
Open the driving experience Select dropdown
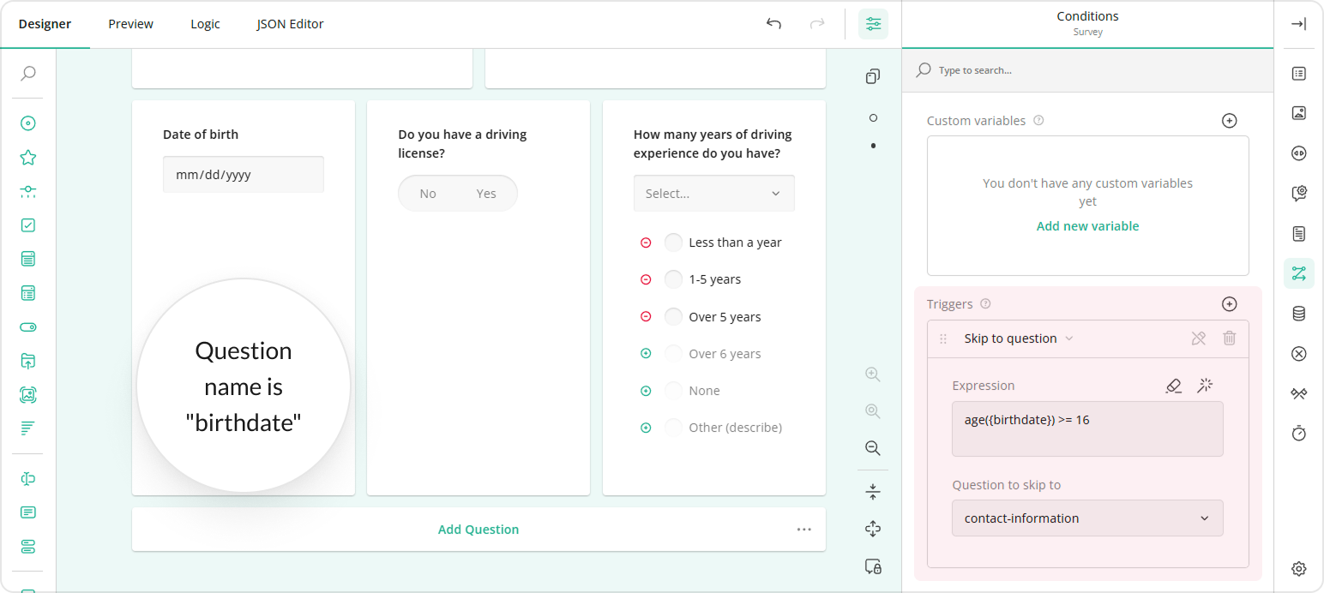pos(713,193)
